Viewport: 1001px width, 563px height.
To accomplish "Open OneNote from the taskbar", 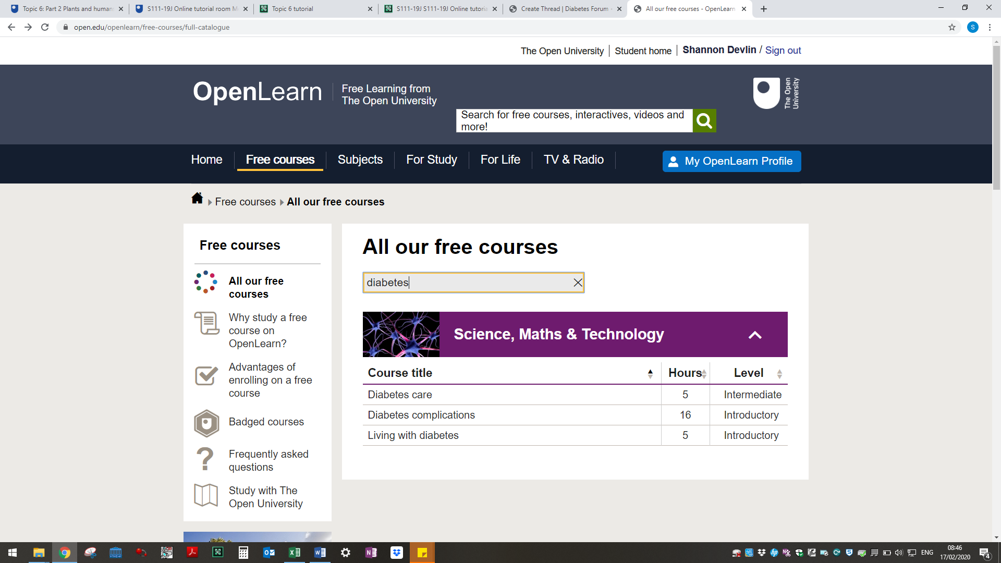I will pos(371,553).
